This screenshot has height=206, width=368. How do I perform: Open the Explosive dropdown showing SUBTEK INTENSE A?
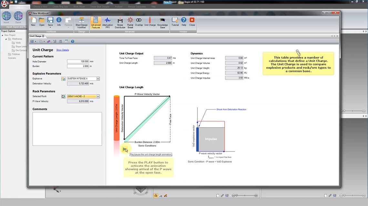point(98,78)
